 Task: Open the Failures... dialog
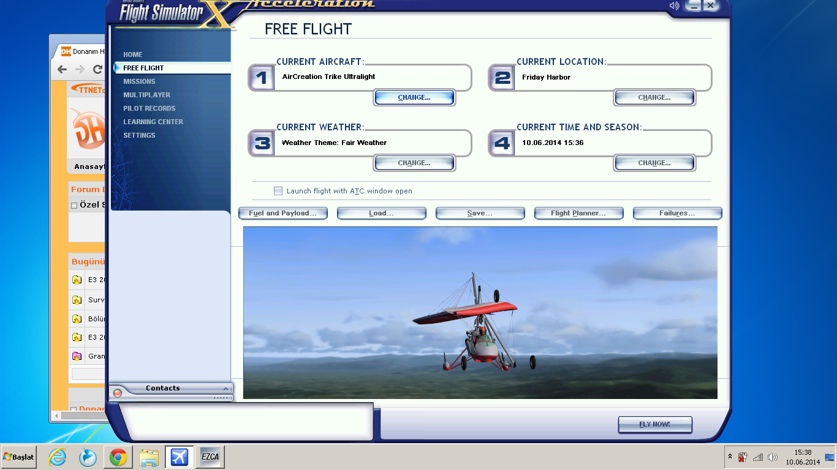tap(678, 213)
